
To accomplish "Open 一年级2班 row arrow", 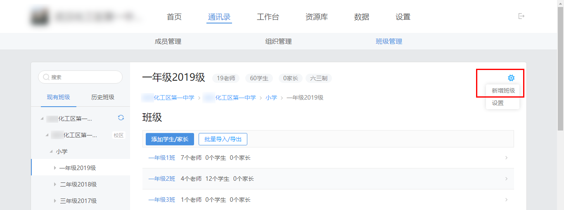I will (x=507, y=179).
